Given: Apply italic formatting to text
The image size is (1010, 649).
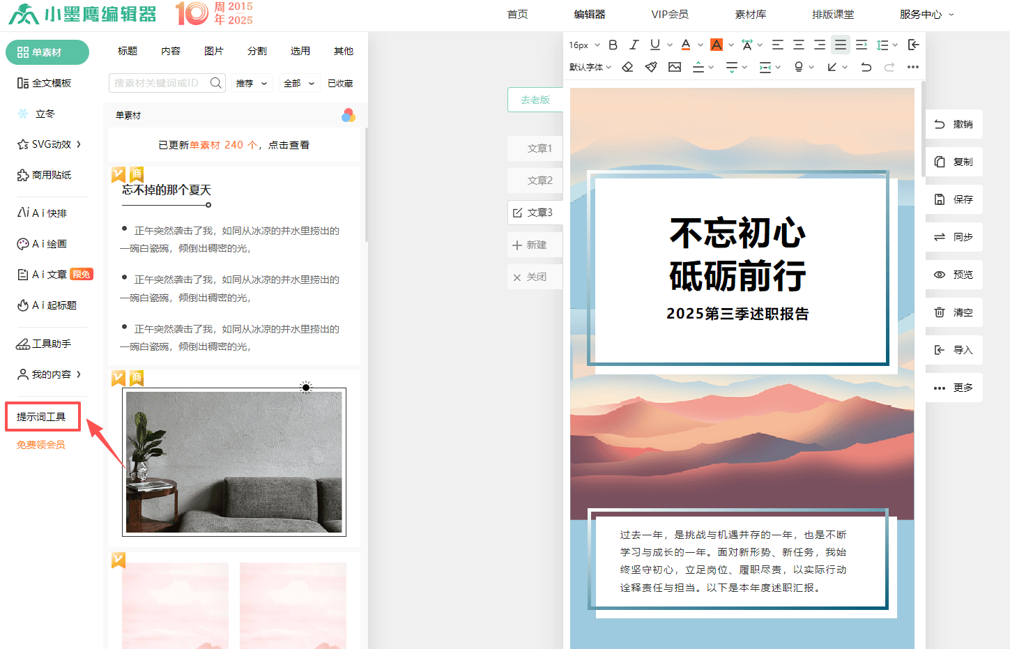Looking at the screenshot, I should pyautogui.click(x=634, y=45).
